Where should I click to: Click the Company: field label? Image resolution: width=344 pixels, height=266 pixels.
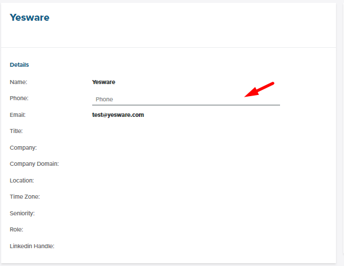(x=23, y=147)
